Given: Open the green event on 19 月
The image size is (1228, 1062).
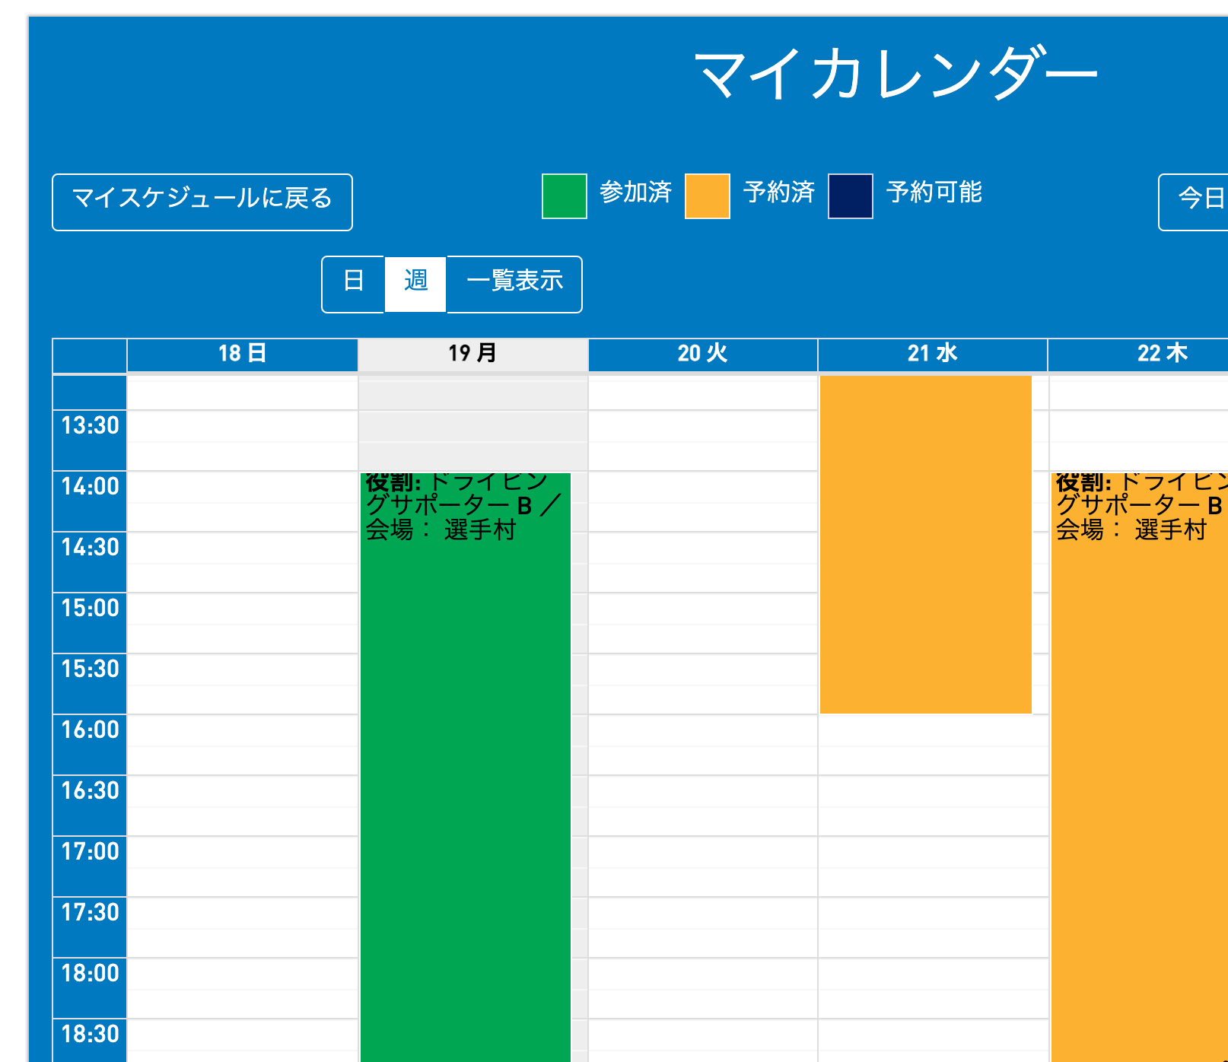Looking at the screenshot, I should 465,761.
